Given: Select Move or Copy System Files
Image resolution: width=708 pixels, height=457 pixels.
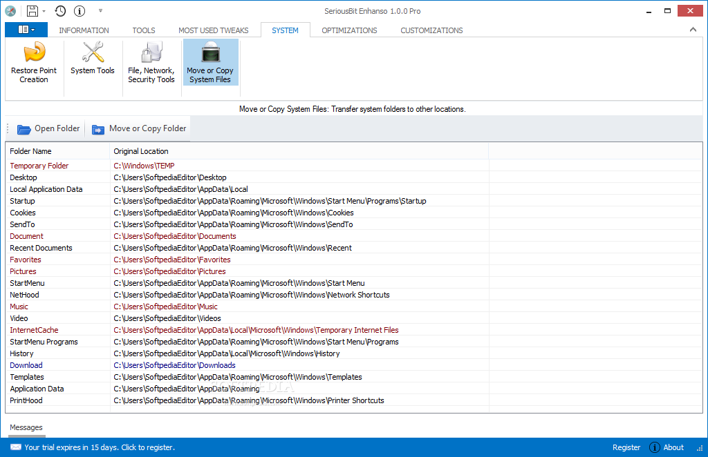Looking at the screenshot, I should 210,63.
